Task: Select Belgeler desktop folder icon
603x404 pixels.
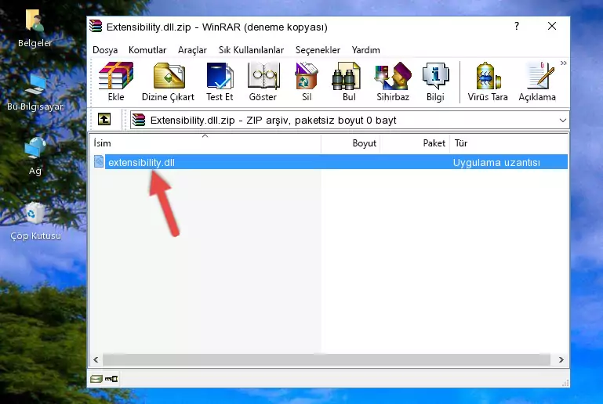Action: (35, 29)
